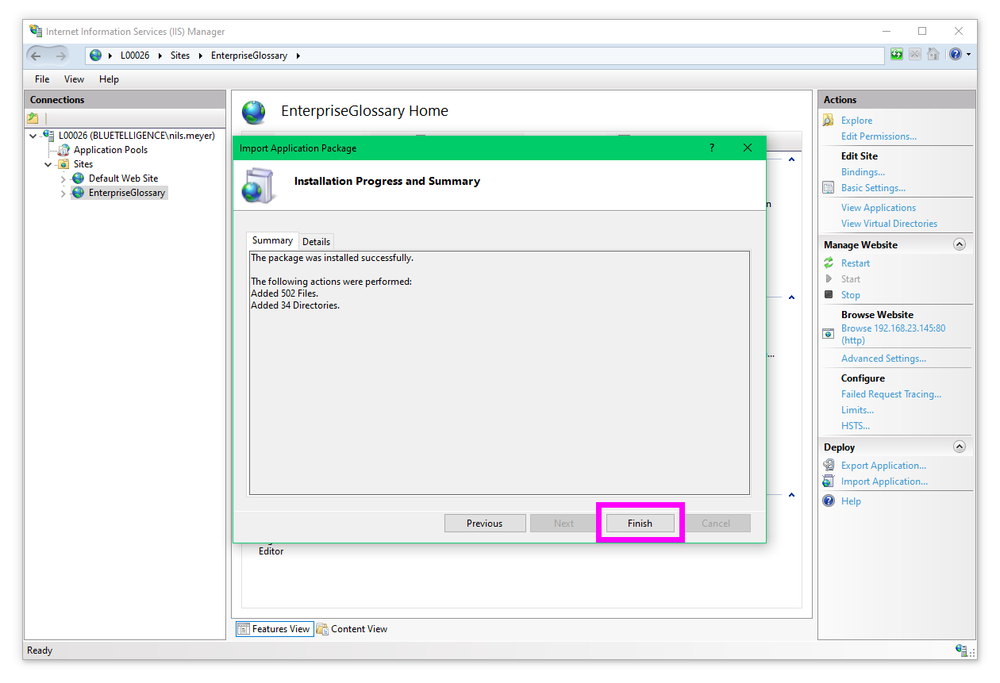Click the Import Application icon
The image size is (1000, 683).
[x=829, y=482]
